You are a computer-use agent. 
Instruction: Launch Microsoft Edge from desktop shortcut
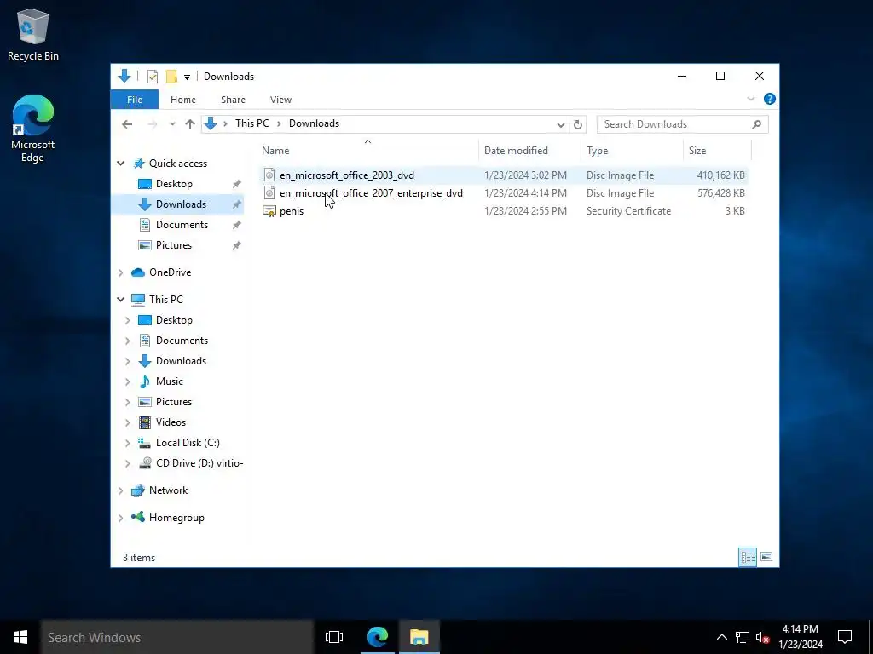[x=33, y=129]
